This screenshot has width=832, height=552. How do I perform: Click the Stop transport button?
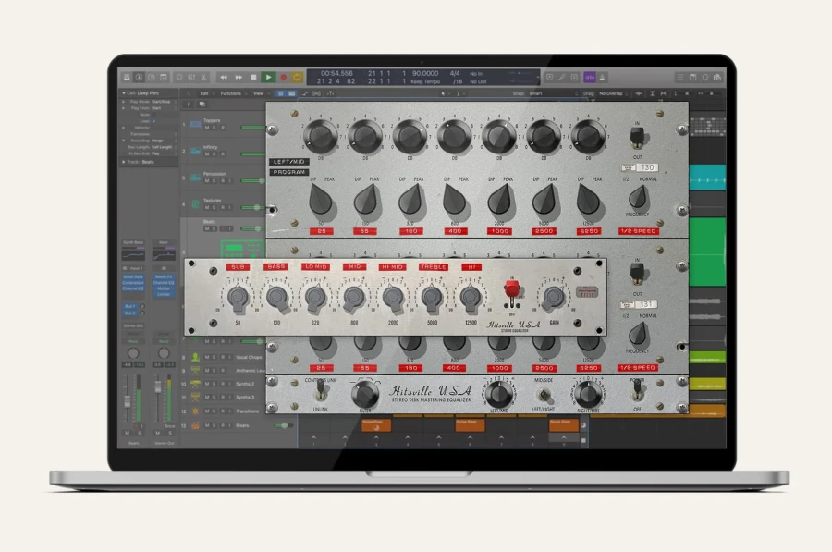coord(253,78)
